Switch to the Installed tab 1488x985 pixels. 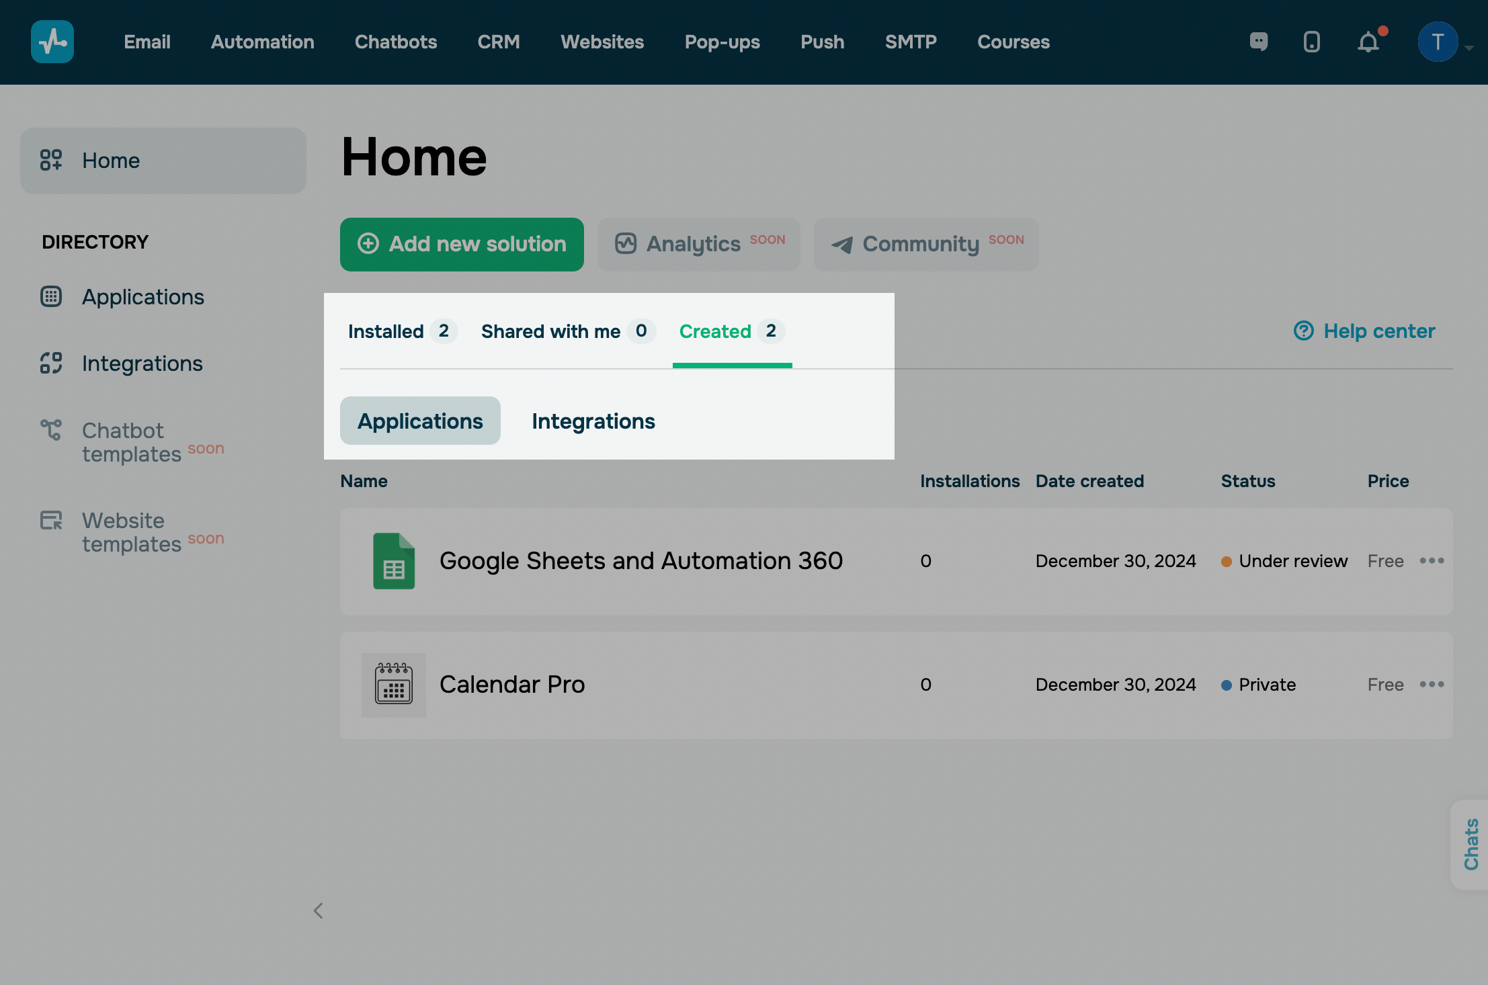tap(403, 331)
